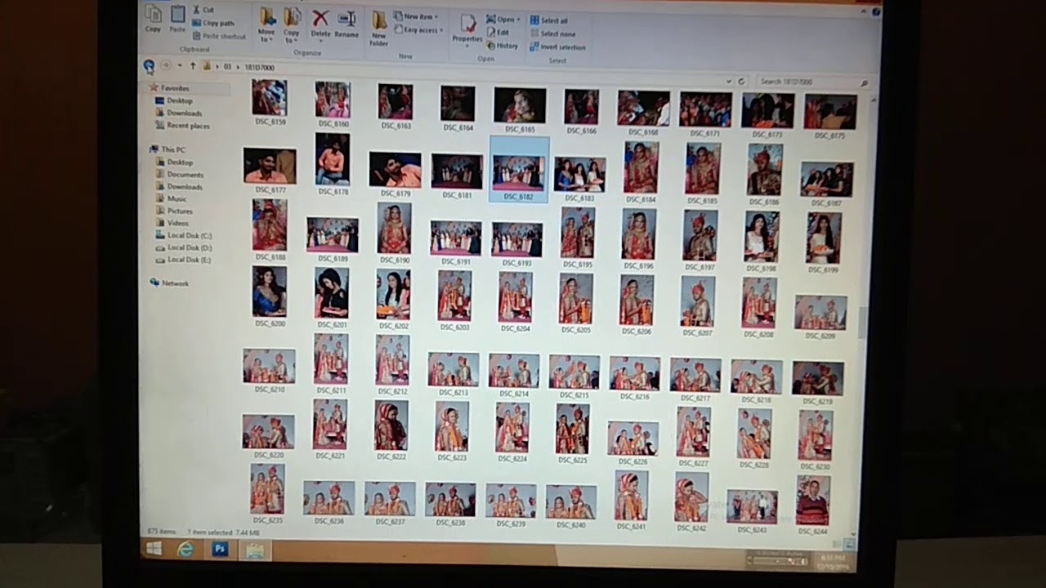Open the recent locations dropdown arrow
The image size is (1046, 588).
(x=179, y=66)
